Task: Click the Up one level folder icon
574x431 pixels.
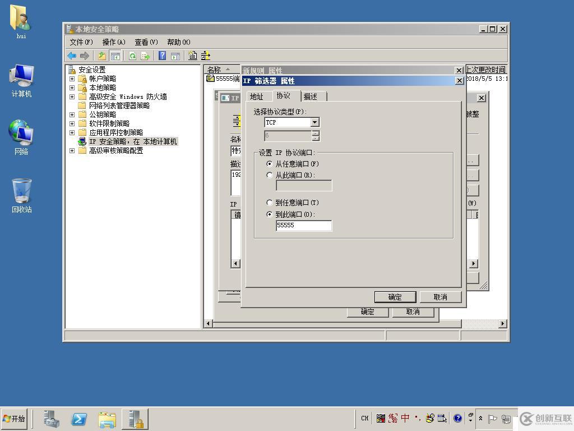Action: pos(101,56)
